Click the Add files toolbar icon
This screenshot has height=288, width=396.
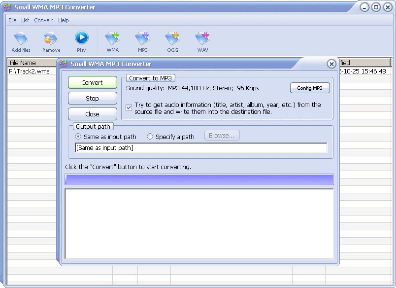click(x=21, y=42)
